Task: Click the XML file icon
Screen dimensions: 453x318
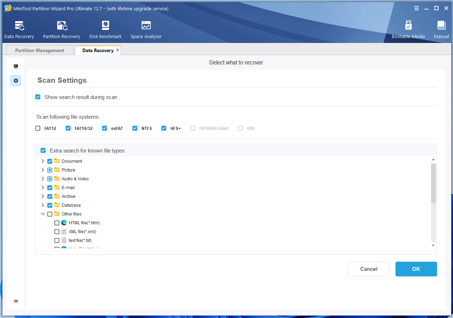Action: (x=64, y=231)
